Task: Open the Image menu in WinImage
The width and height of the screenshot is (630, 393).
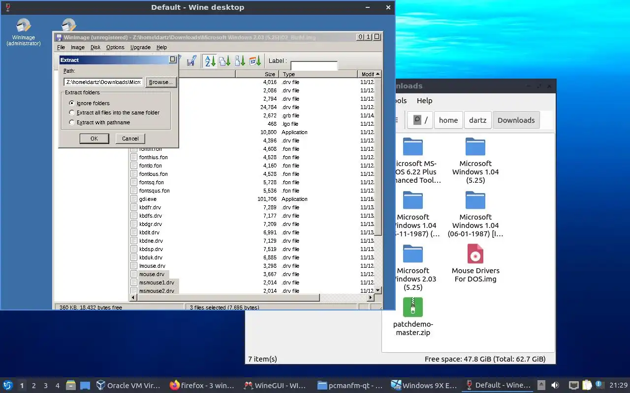Action: (78, 47)
